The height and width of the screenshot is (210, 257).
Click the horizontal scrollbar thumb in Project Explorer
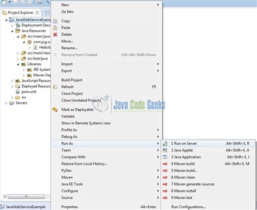[x=26, y=196]
